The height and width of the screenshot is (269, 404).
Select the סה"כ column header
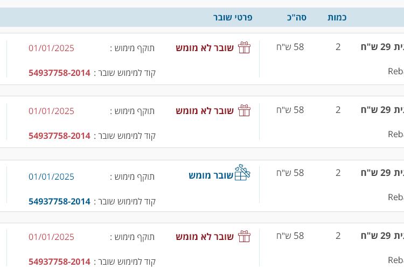(x=297, y=17)
